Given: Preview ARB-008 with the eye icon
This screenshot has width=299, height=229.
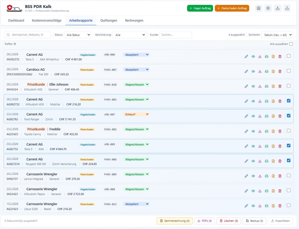Looking at the screenshot, I should coord(253,191).
